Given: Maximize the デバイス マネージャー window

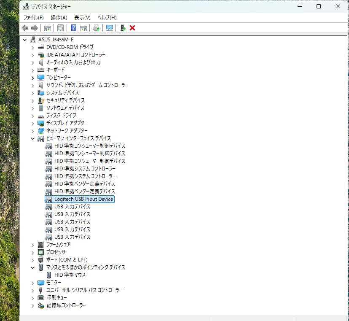Looking at the screenshot, I should pyautogui.click(x=319, y=6).
